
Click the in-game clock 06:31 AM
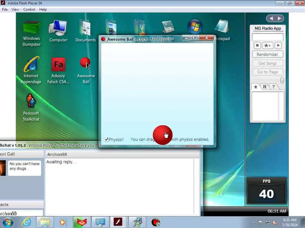tap(277, 211)
